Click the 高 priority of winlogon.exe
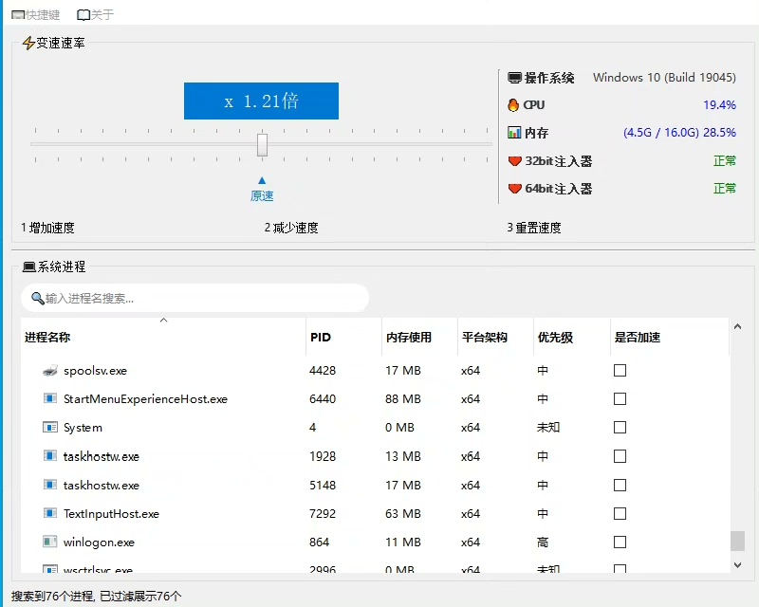 click(543, 543)
